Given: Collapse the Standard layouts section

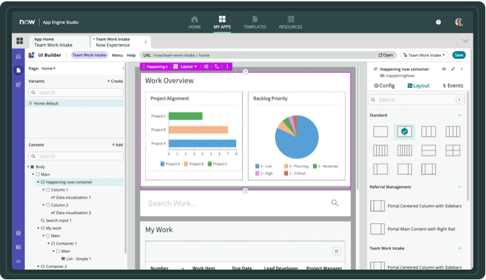Looking at the screenshot, I should tap(459, 115).
